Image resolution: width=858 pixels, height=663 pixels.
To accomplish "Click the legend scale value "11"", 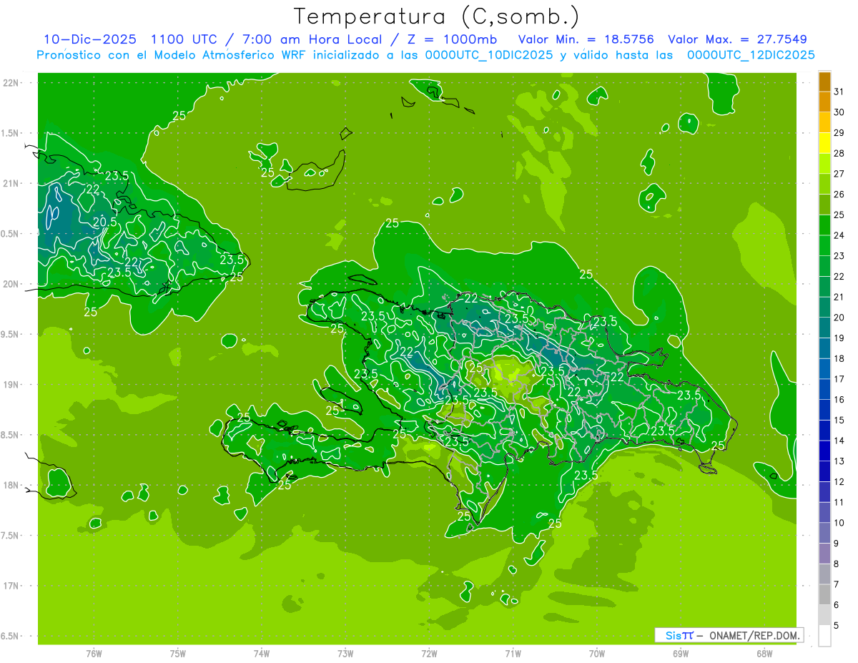I will pyautogui.click(x=839, y=502).
